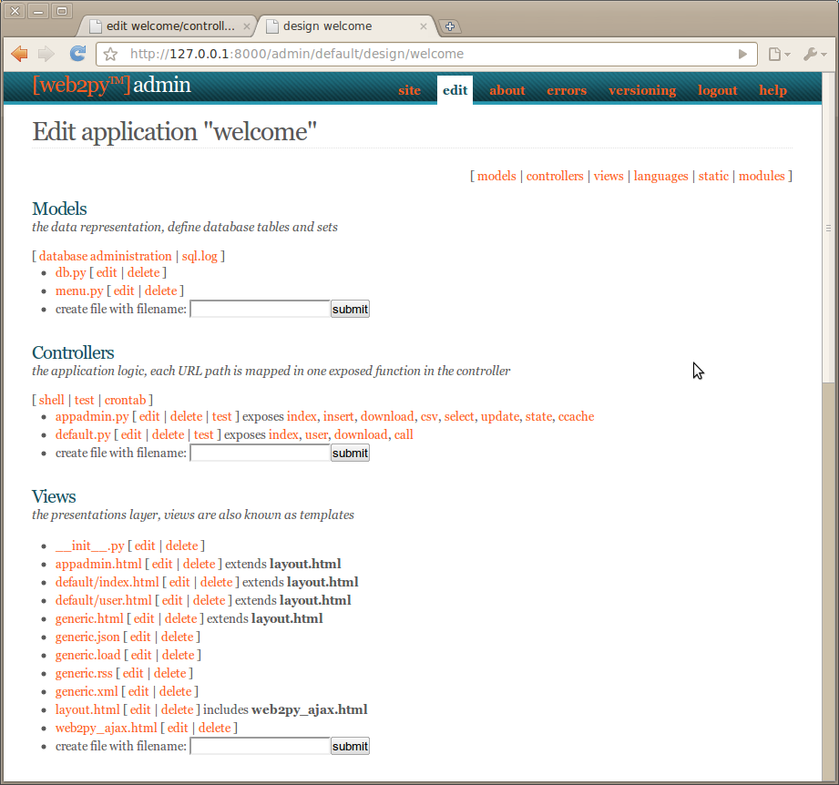
Task: Click 'delete' next to default/user.html
Action: [210, 600]
